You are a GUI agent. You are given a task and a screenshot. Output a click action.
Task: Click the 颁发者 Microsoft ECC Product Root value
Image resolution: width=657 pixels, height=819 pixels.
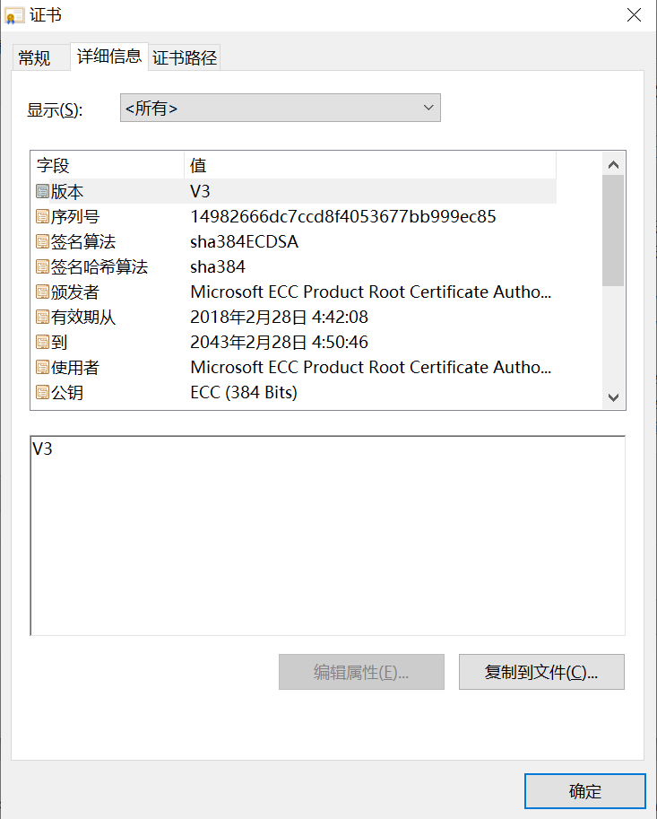click(x=371, y=292)
